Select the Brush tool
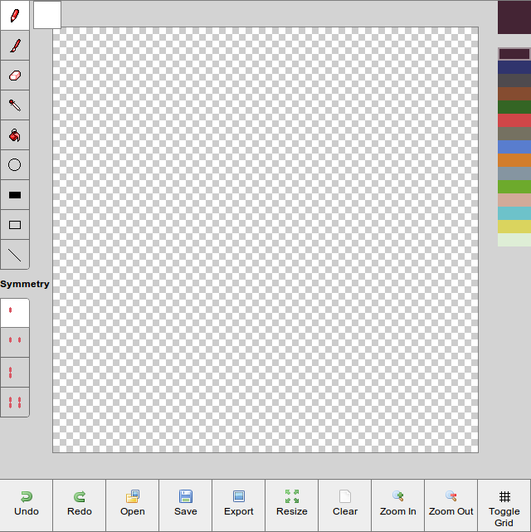This screenshot has height=532, width=531. pos(15,45)
